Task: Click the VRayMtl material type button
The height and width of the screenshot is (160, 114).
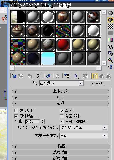Action: [x=98, y=83]
